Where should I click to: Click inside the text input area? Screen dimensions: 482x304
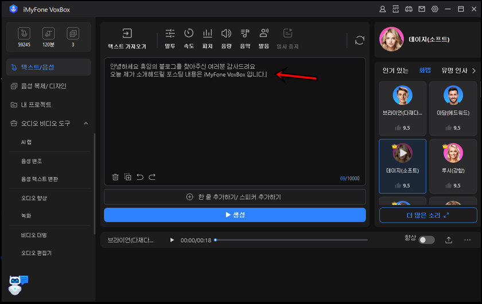click(235, 121)
